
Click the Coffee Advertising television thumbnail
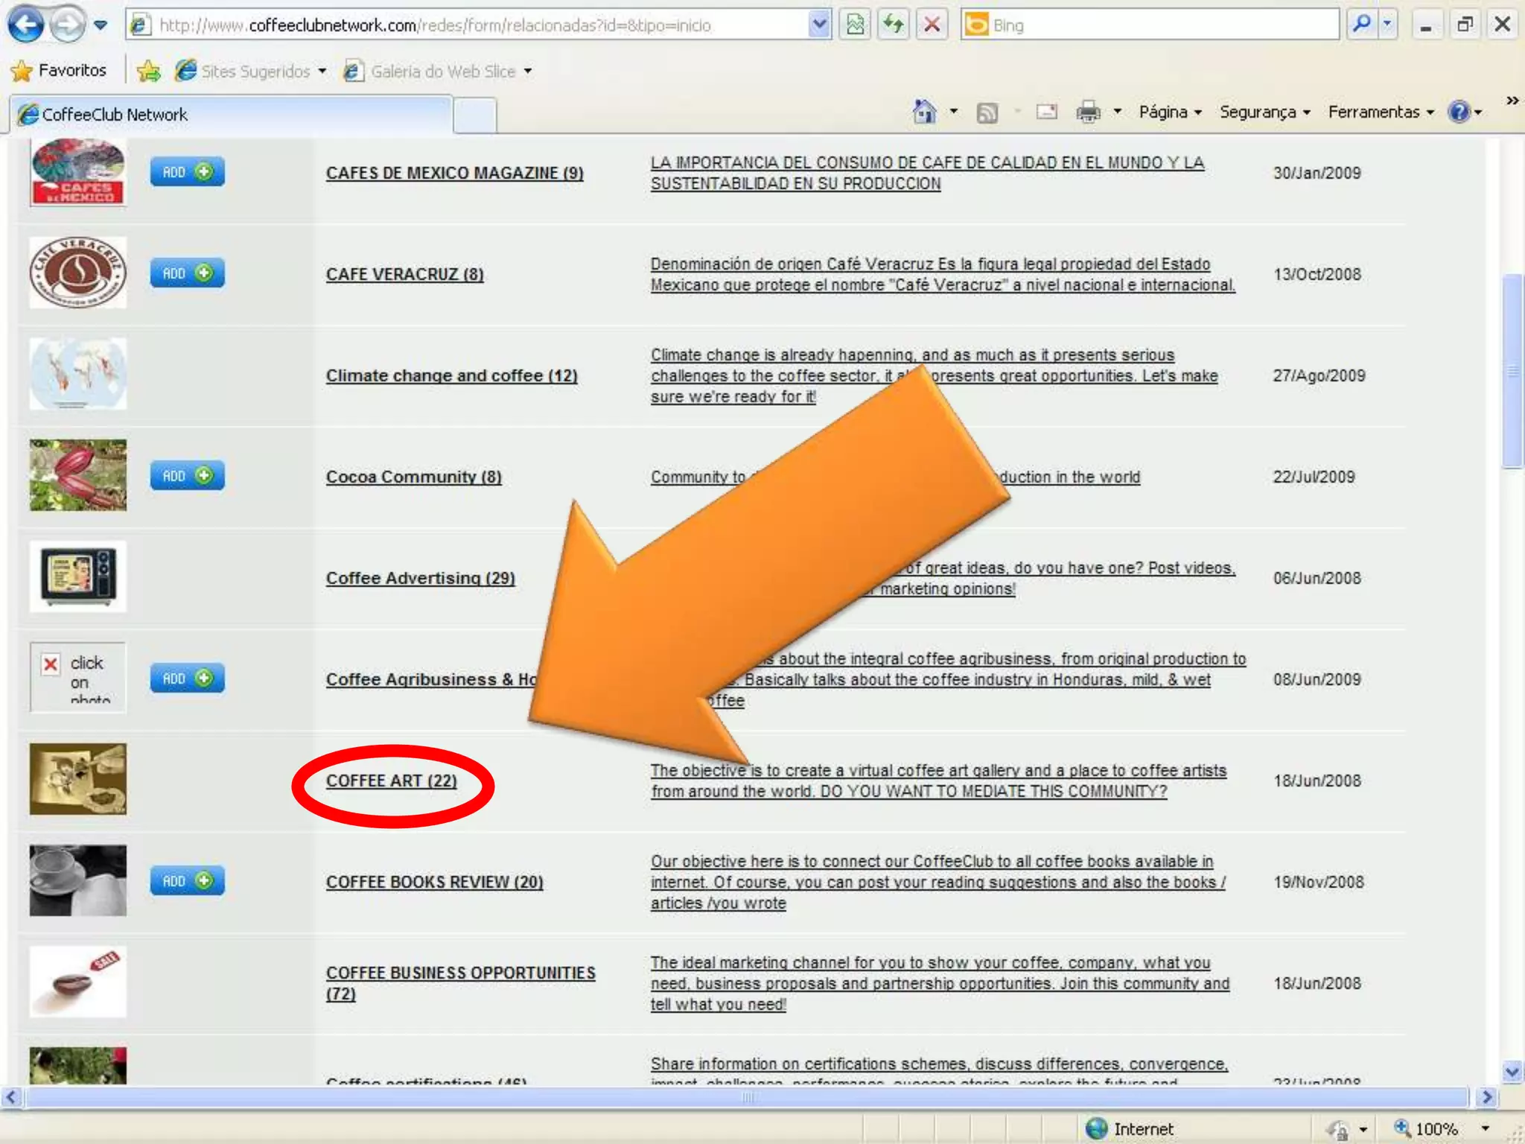(x=77, y=576)
